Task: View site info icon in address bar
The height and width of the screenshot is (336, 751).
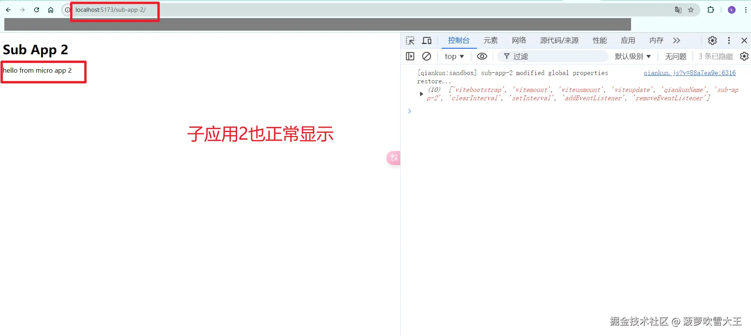Action: pos(67,10)
